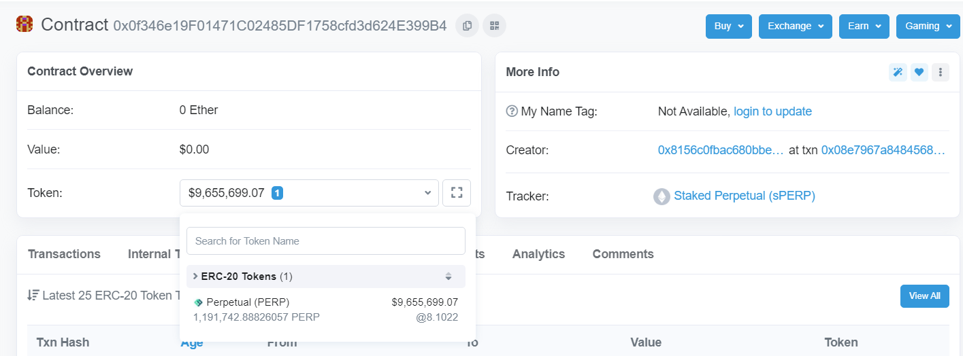Click the PERP token logo icon
Screen dimensions: 963x356
click(x=198, y=302)
